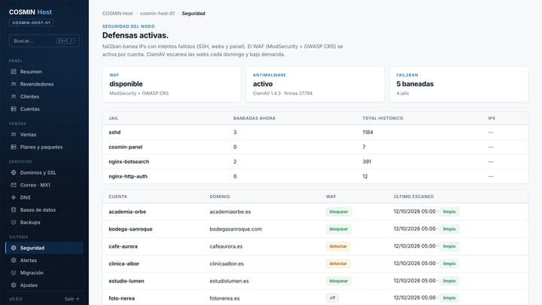Expand IPs dash for sshd jail
Viewport: 542px width, 305px height.
[x=491, y=133]
